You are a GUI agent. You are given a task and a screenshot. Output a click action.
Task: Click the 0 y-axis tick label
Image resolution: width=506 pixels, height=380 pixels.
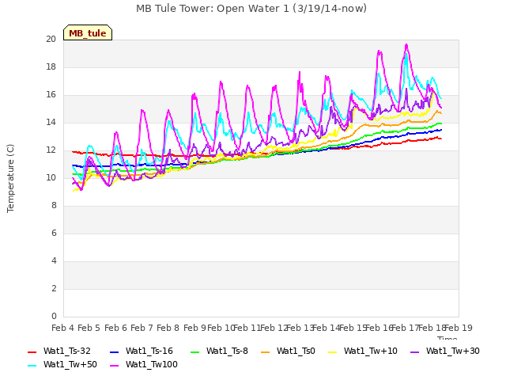pos(54,317)
